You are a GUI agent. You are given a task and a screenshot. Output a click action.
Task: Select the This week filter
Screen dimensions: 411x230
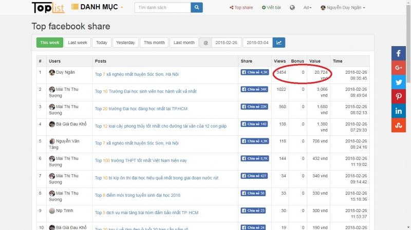tap(50, 43)
